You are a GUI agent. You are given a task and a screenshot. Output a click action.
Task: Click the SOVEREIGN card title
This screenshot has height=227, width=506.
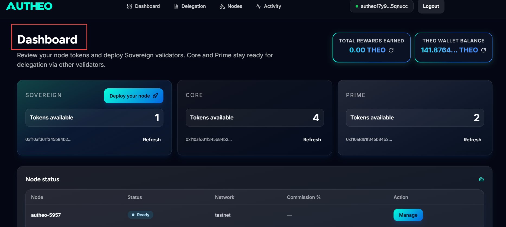44,95
